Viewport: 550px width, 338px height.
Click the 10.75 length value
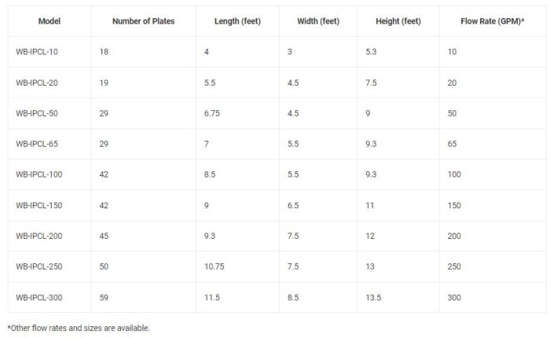click(214, 266)
